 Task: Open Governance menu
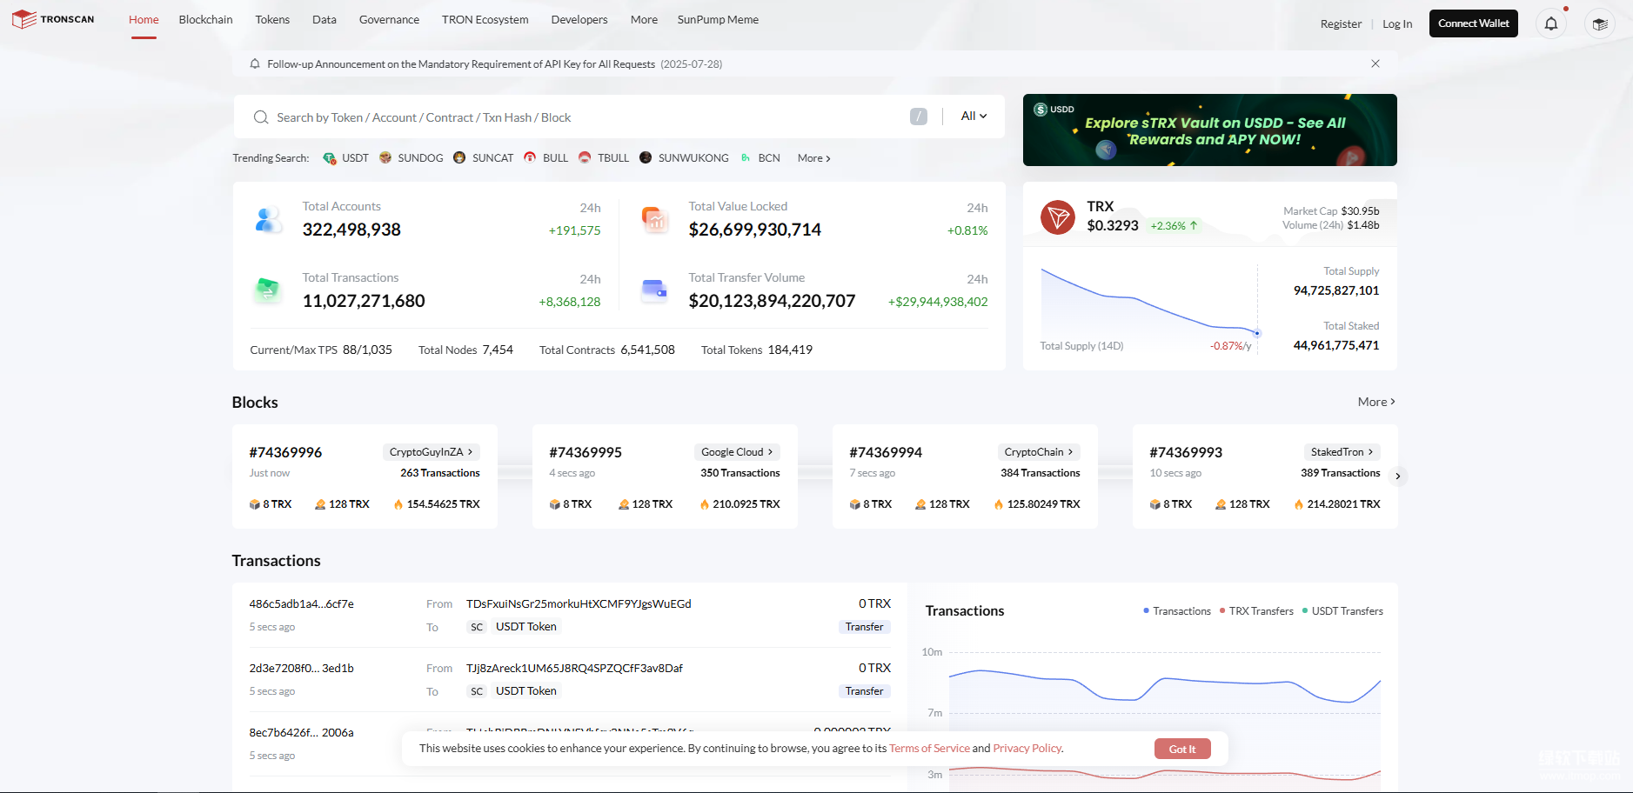[x=389, y=19]
